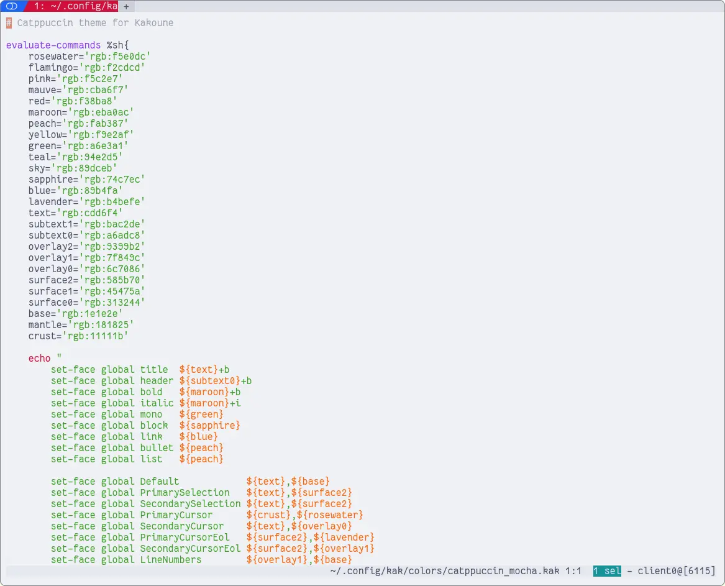Click the terminal icon in the tab bar
This screenshot has height=586, width=725.
point(12,6)
